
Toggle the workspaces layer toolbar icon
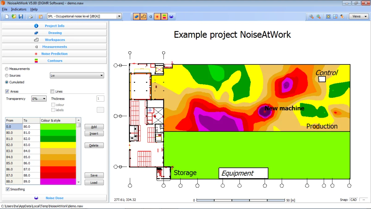tap(143, 16)
